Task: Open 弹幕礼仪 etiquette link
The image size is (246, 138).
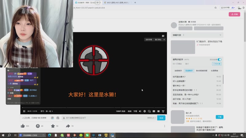Action: (152, 118)
